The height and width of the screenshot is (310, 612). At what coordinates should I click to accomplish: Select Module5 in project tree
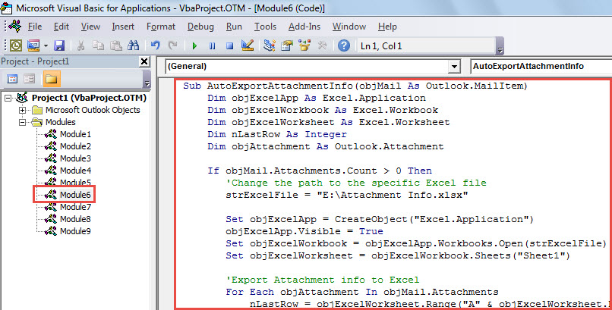pyautogui.click(x=75, y=182)
